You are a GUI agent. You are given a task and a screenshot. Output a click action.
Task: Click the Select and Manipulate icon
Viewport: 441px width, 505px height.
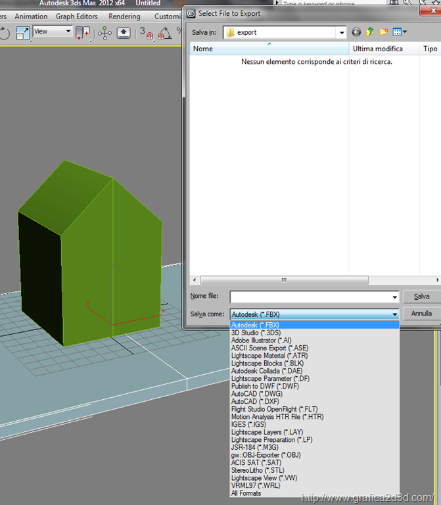tap(104, 32)
